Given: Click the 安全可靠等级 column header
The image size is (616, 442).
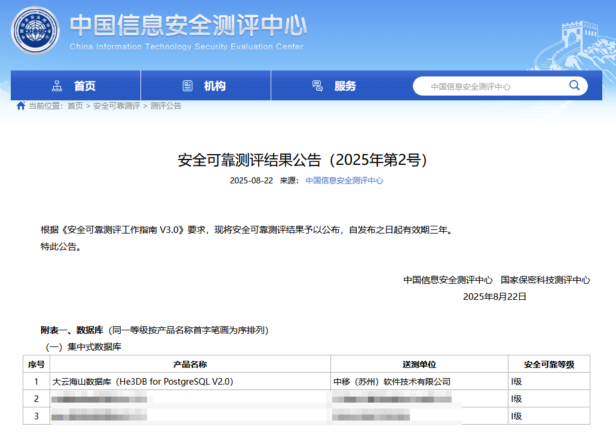Looking at the screenshot, I should (x=549, y=364).
